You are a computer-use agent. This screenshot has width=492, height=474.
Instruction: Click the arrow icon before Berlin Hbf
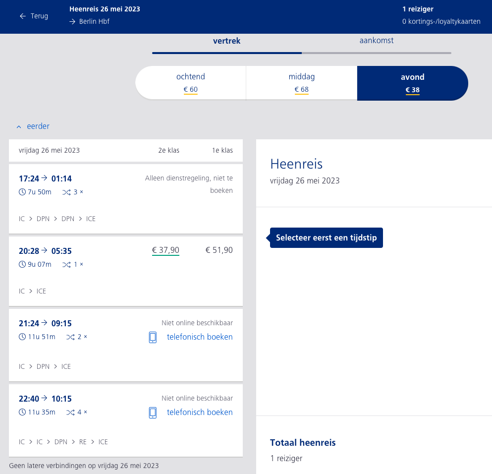[x=72, y=22]
